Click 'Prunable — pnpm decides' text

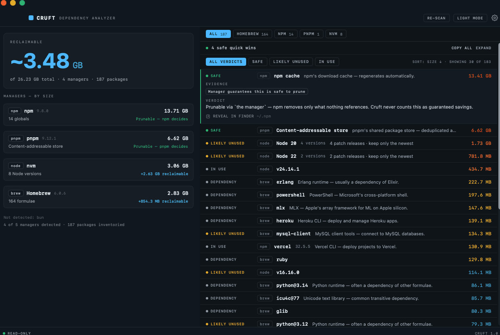[x=161, y=147]
